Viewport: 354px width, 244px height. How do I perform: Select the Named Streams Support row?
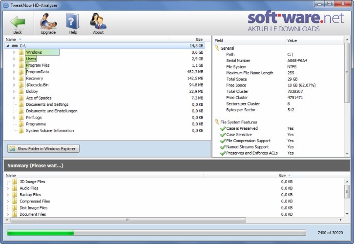(x=278, y=147)
